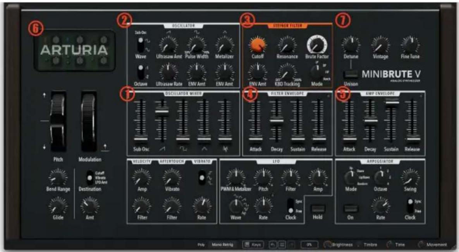Click the LFO Wave selector knob
Screen dimensions: 459x252
[236, 206]
